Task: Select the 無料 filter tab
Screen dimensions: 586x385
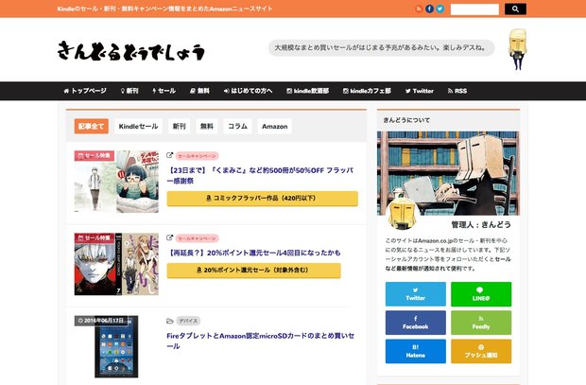Action: pos(207,127)
